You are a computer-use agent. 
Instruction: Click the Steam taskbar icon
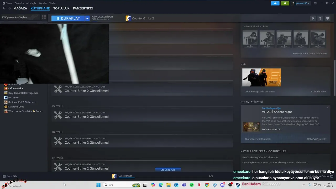click(238, 185)
